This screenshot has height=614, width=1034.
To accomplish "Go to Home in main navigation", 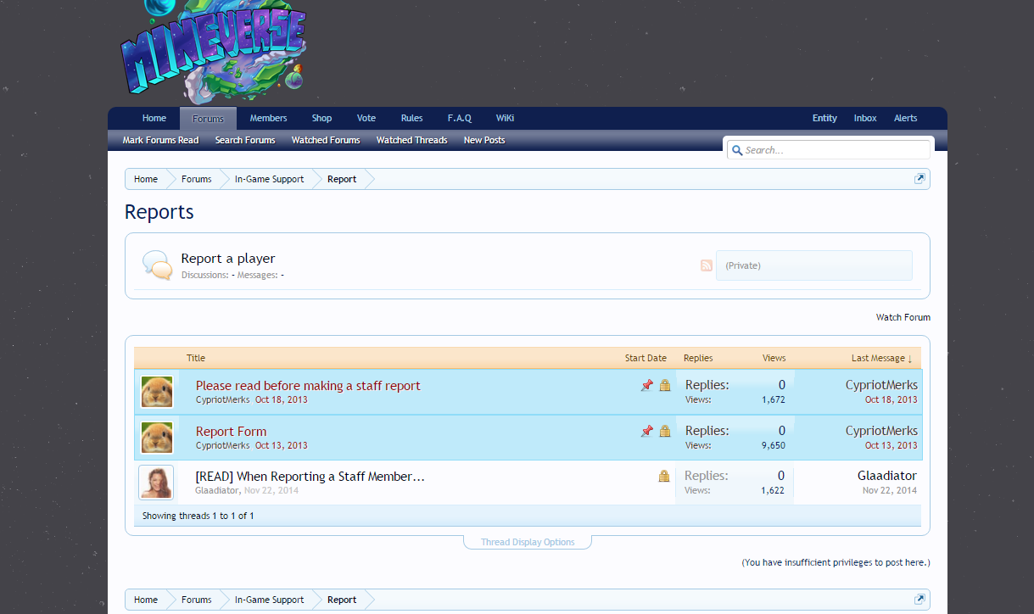I will point(154,118).
